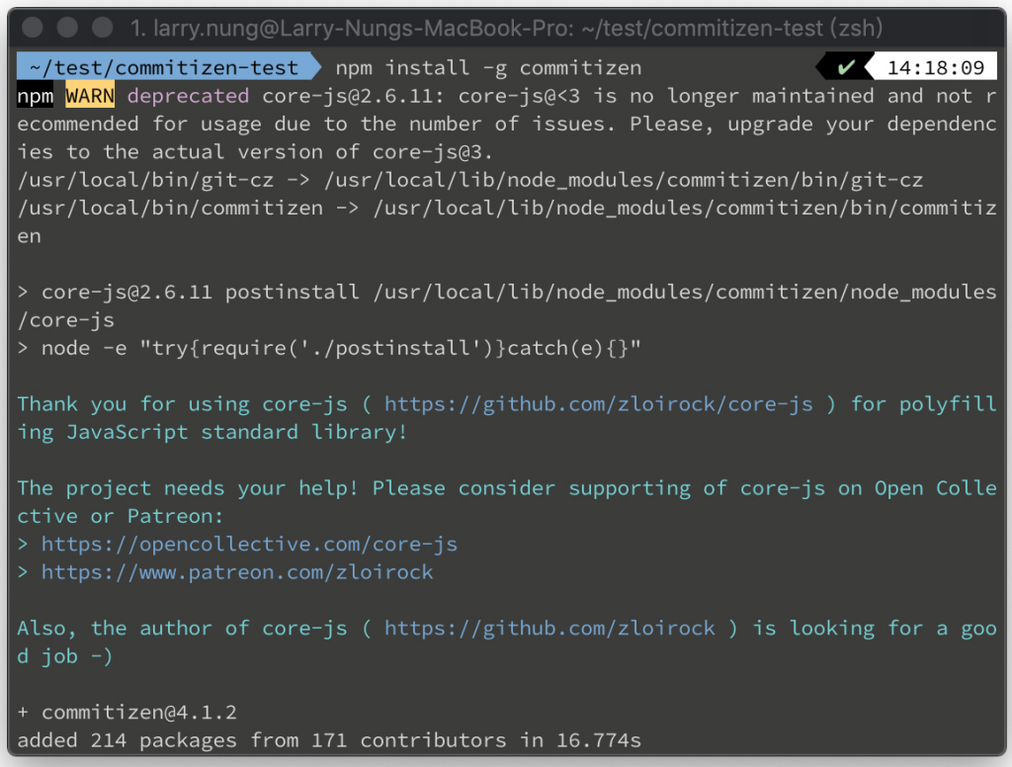This screenshot has height=767, width=1012.
Task: Click the 'Thank you for using core-js' text
Action: point(182,404)
